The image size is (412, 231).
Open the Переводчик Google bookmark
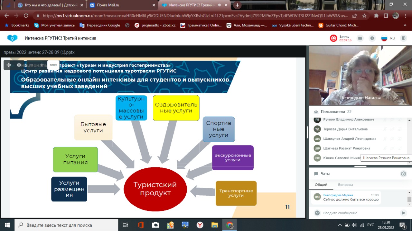pyautogui.click(x=103, y=25)
